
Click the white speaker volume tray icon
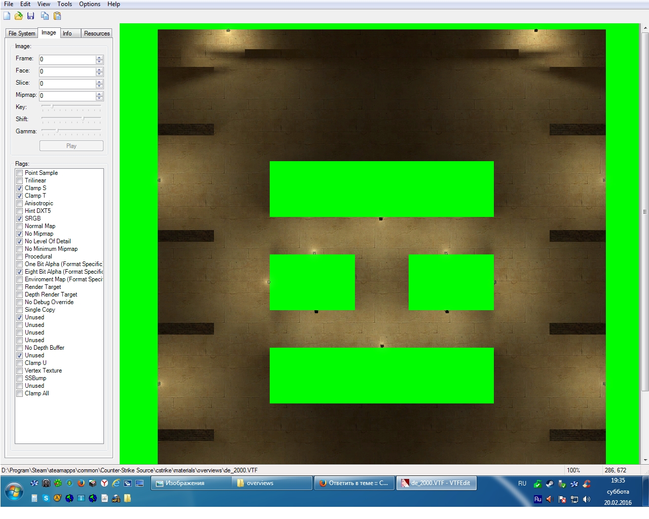pos(587,499)
